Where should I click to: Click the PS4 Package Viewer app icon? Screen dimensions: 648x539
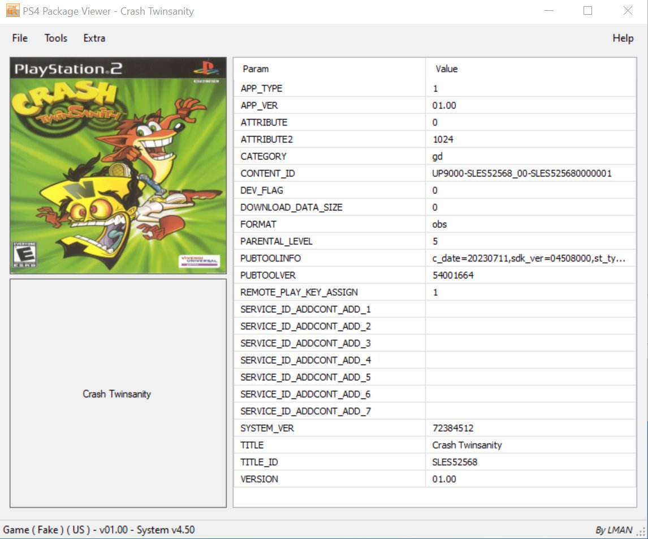(12, 11)
